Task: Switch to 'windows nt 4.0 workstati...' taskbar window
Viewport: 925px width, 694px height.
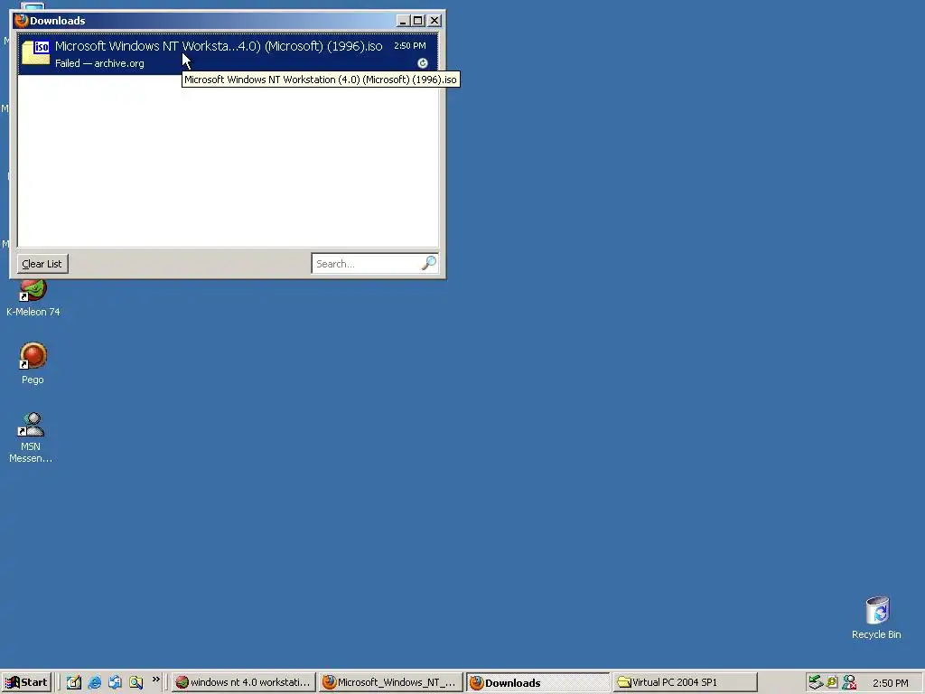Action: tap(244, 683)
